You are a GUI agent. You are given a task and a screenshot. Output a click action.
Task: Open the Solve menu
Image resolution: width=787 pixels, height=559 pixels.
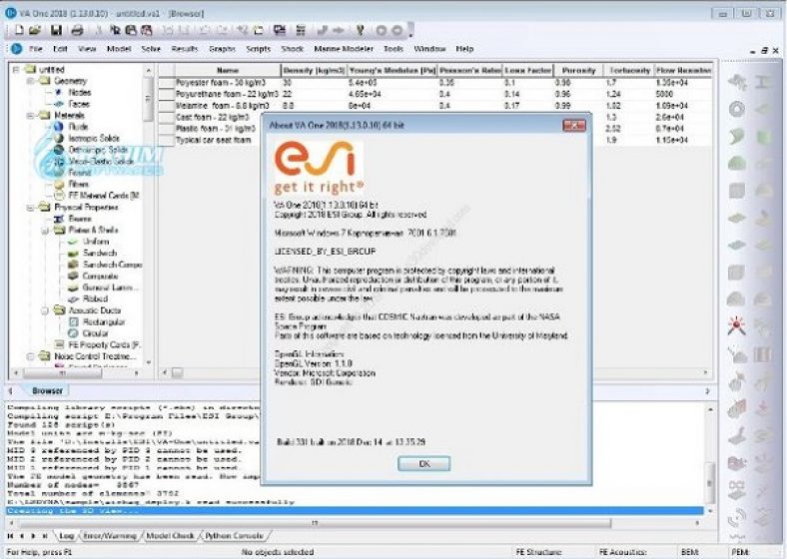(151, 49)
